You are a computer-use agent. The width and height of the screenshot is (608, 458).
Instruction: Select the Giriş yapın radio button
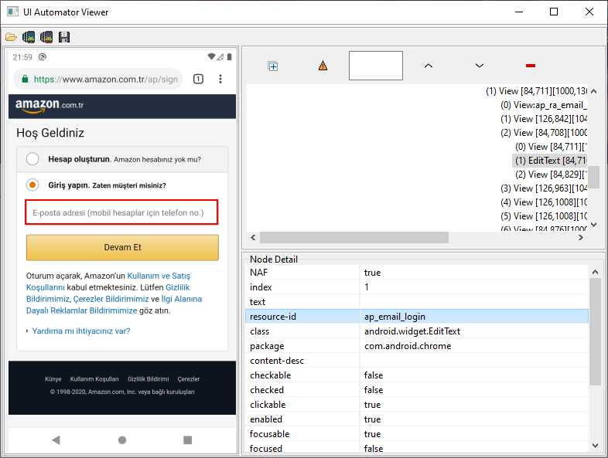coord(32,185)
